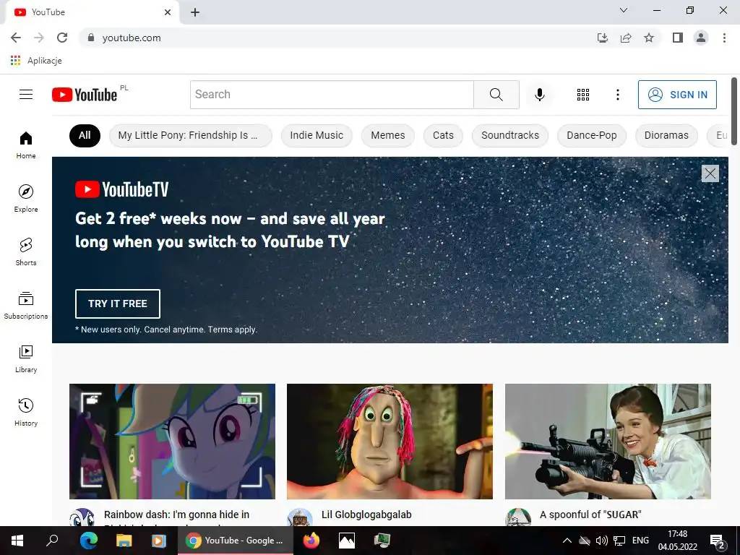Click the YouTube logo

coord(85,95)
